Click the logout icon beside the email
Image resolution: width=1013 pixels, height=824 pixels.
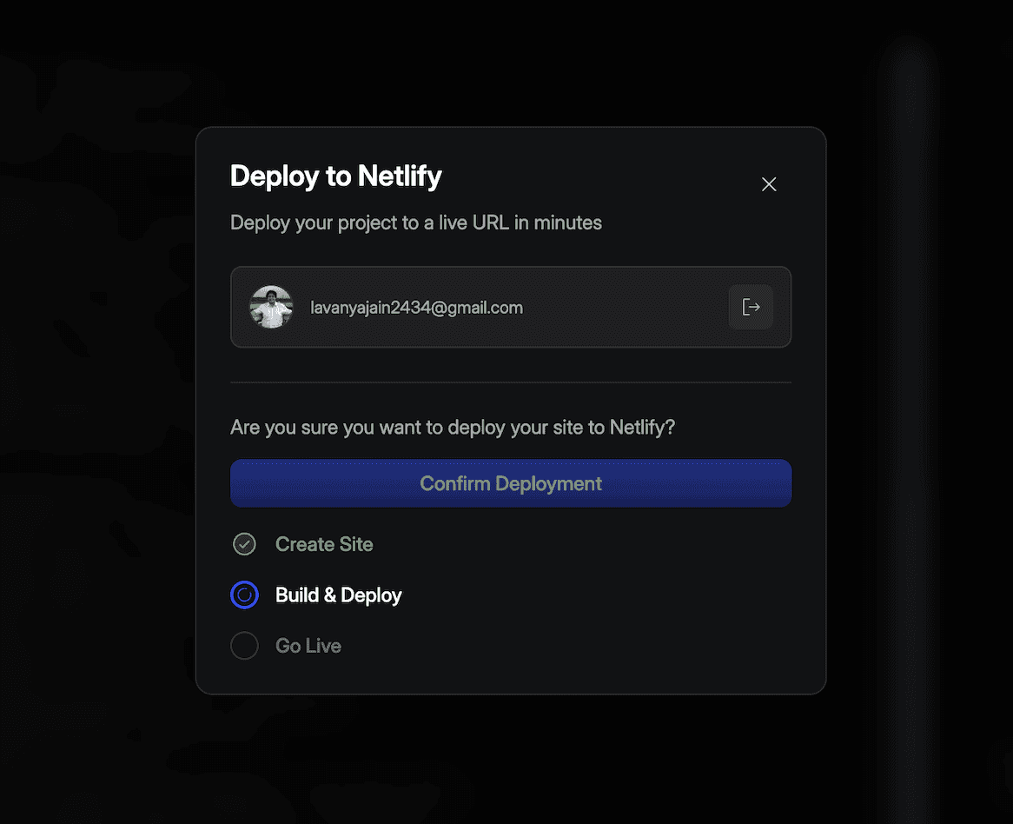(x=751, y=307)
